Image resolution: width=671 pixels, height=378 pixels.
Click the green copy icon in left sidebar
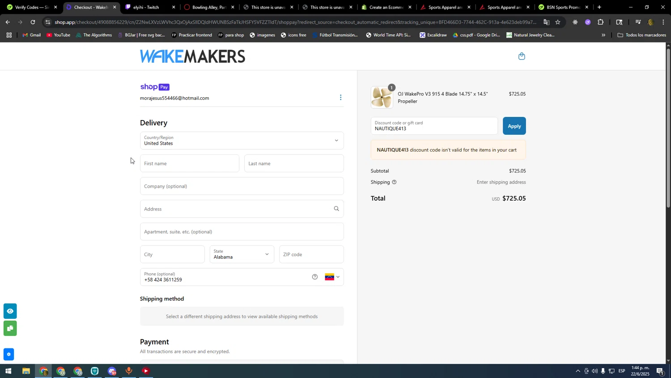click(10, 329)
